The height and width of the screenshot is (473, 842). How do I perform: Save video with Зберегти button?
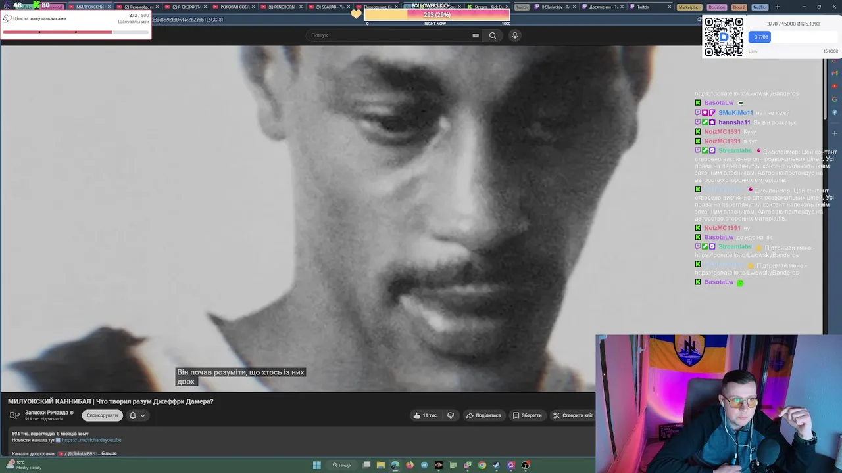[528, 415]
